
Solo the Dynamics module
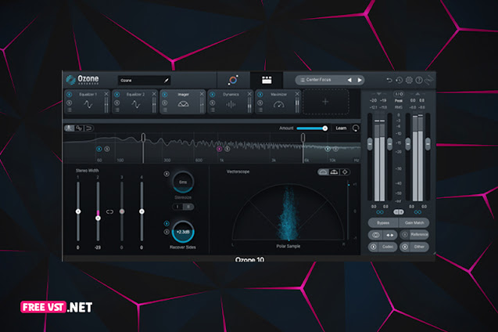coord(212,103)
